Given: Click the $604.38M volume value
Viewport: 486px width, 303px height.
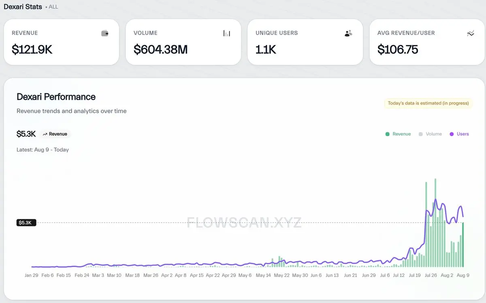Looking at the screenshot, I should (x=161, y=49).
